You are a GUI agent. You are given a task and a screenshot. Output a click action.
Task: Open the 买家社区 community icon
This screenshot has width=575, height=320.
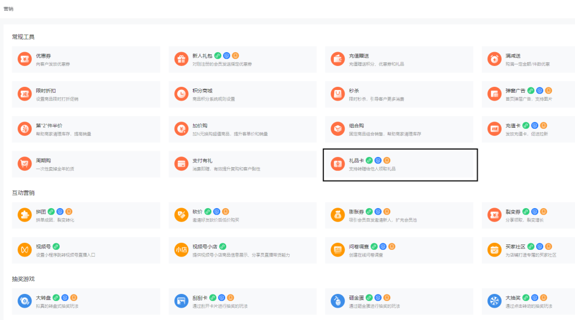[x=494, y=250]
